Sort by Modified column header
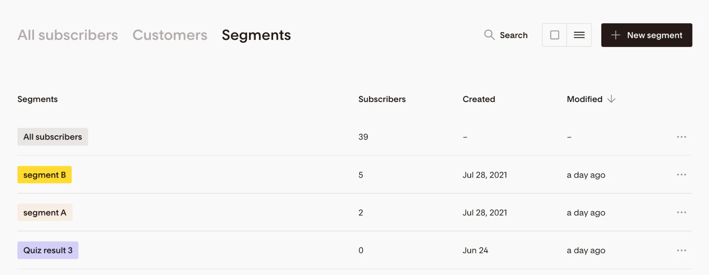Image resolution: width=709 pixels, height=275 pixels. [584, 99]
